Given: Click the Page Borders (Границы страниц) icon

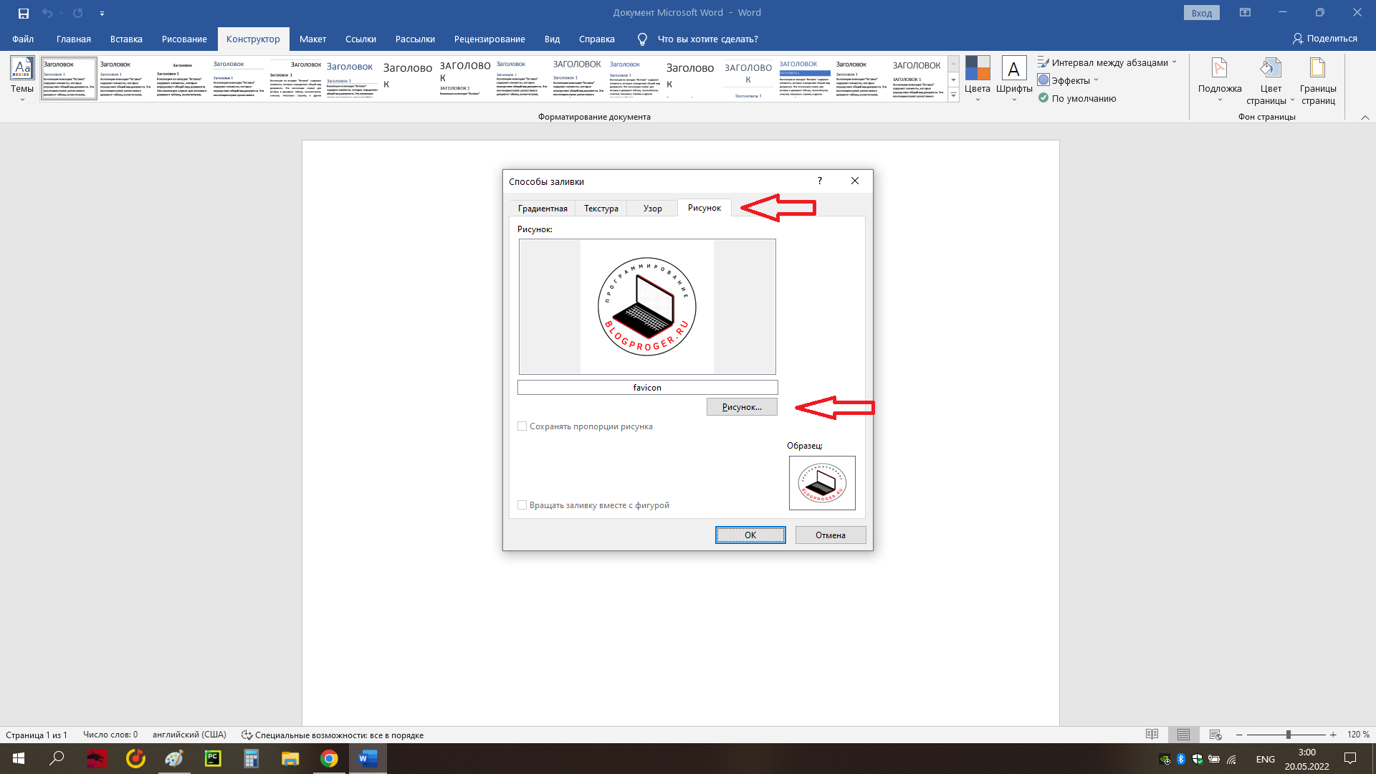Looking at the screenshot, I should pos(1317,69).
